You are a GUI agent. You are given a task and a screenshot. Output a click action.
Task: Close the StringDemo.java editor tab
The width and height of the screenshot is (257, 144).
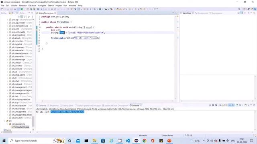coord(55,13)
